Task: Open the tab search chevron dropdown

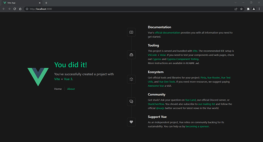Action: [x=236, y=3]
